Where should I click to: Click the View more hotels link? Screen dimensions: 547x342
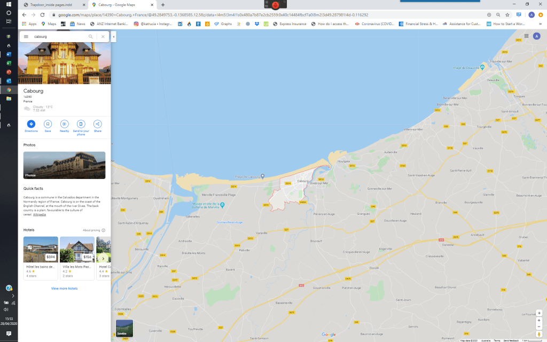(64, 289)
